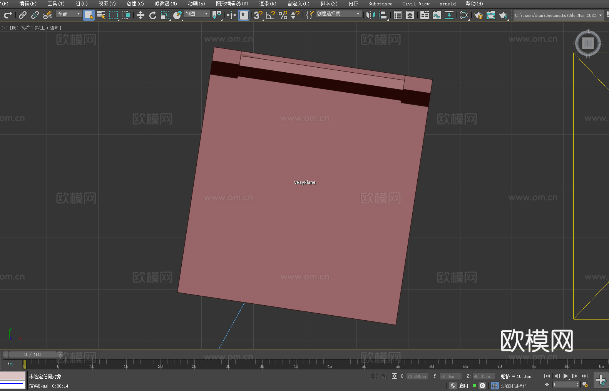
Task: Toggle Window/Crossing selection mode
Action: [x=126, y=15]
